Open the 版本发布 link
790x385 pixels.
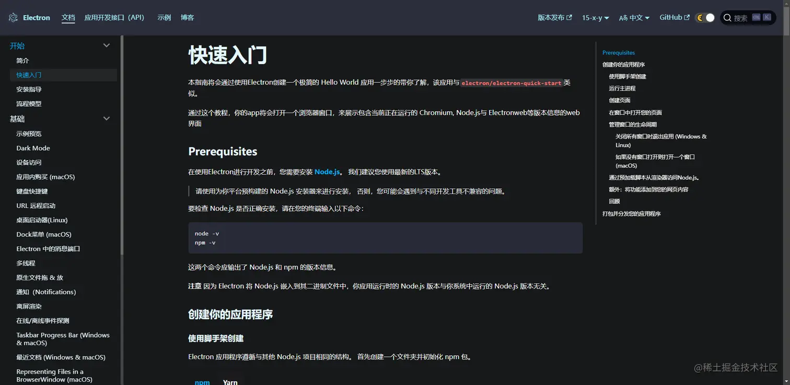(x=555, y=18)
